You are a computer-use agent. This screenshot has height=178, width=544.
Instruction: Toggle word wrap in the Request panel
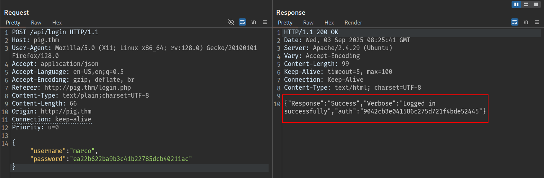(x=243, y=22)
